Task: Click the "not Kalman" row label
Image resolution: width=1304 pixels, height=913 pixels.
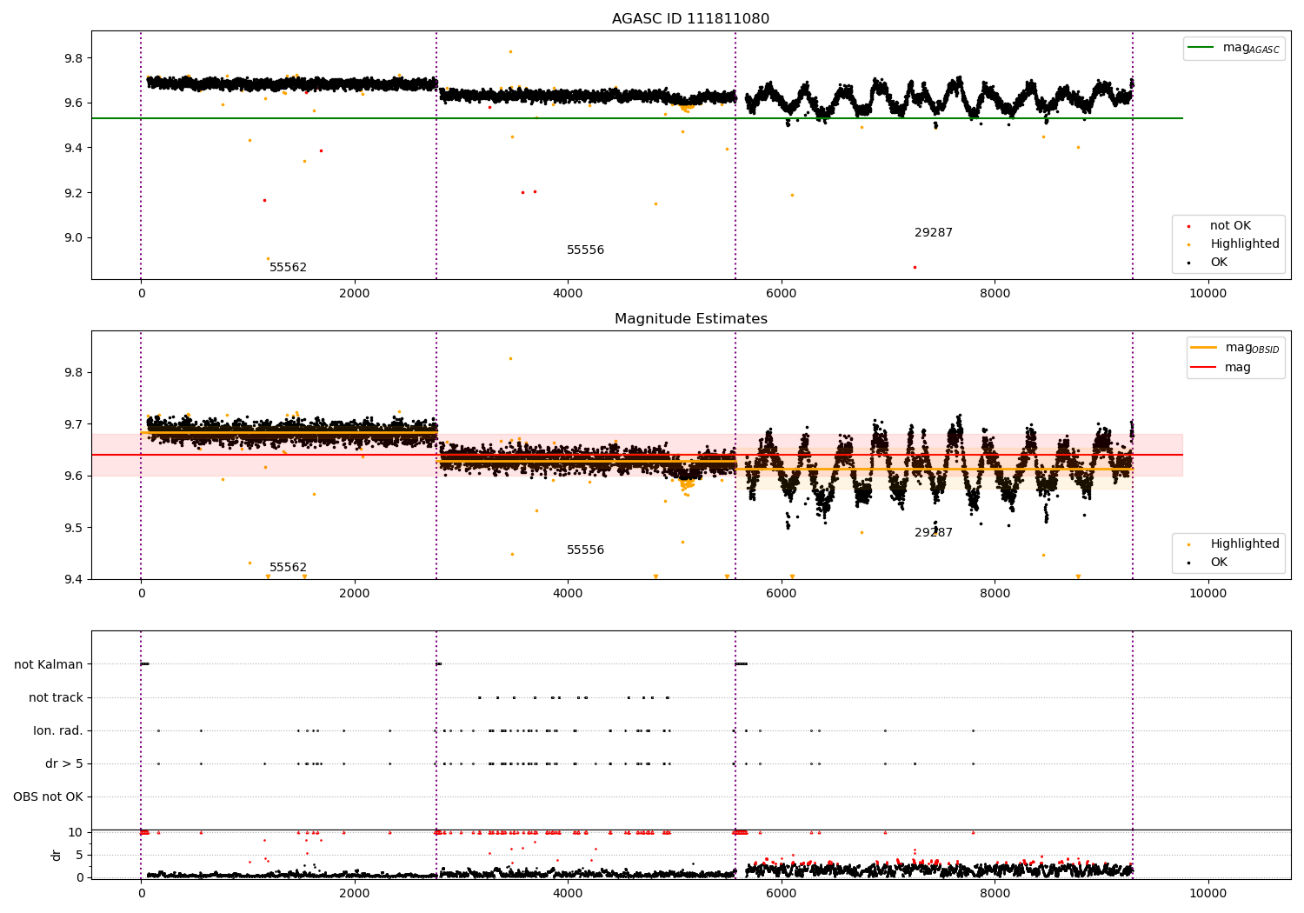Action: 49,664
